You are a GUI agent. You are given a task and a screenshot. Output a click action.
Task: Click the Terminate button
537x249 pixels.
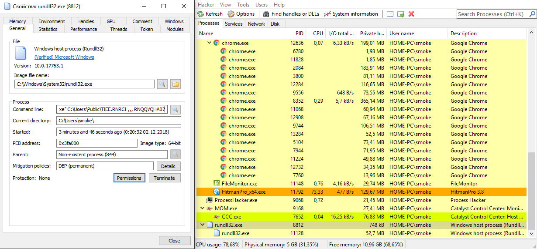[164, 178]
